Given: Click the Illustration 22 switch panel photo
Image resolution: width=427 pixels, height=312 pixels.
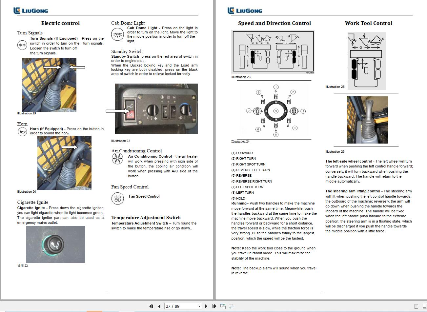Looking at the screenshot, I should [156, 108].
